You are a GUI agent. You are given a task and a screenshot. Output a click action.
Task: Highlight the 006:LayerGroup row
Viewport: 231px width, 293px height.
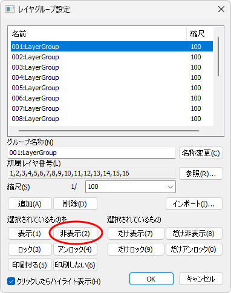[112, 98]
